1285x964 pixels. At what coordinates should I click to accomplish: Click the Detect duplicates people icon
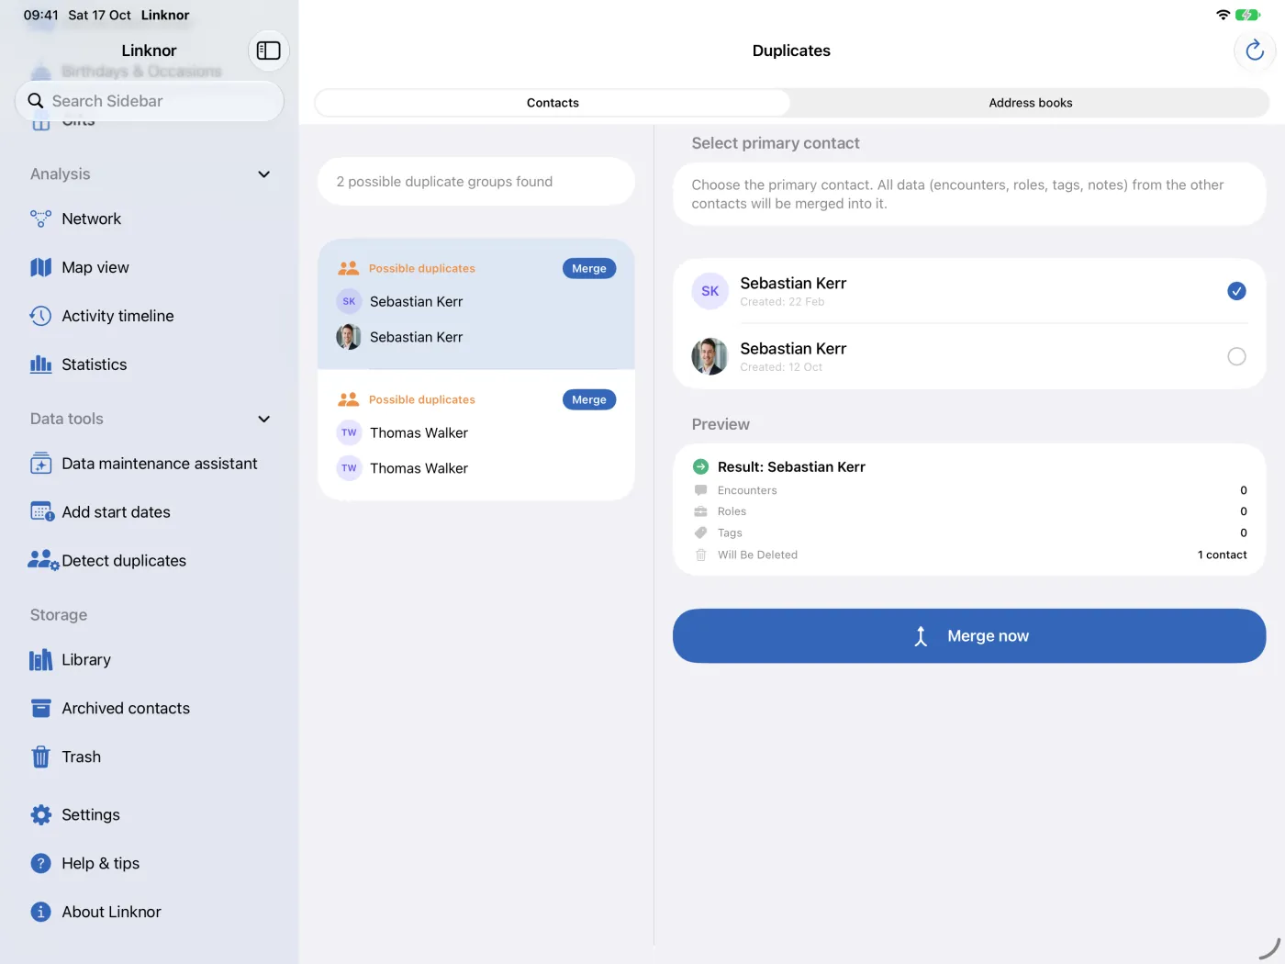[43, 561]
